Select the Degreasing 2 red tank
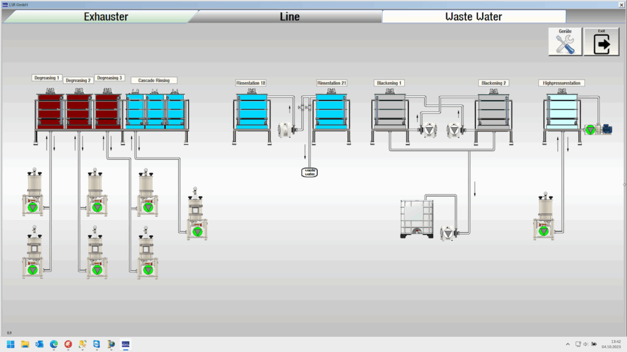Screen dimensions: 627x352 click(x=78, y=111)
